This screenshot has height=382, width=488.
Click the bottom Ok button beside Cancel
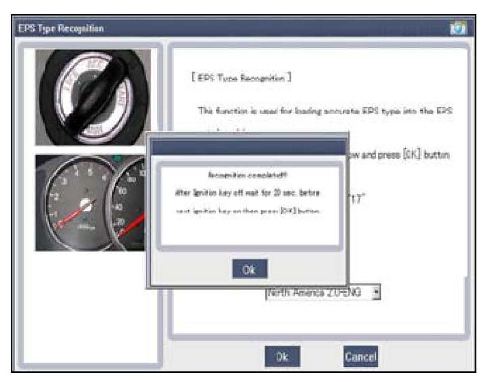point(282,356)
